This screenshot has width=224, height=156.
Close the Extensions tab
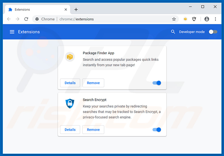pyautogui.click(x=66, y=9)
